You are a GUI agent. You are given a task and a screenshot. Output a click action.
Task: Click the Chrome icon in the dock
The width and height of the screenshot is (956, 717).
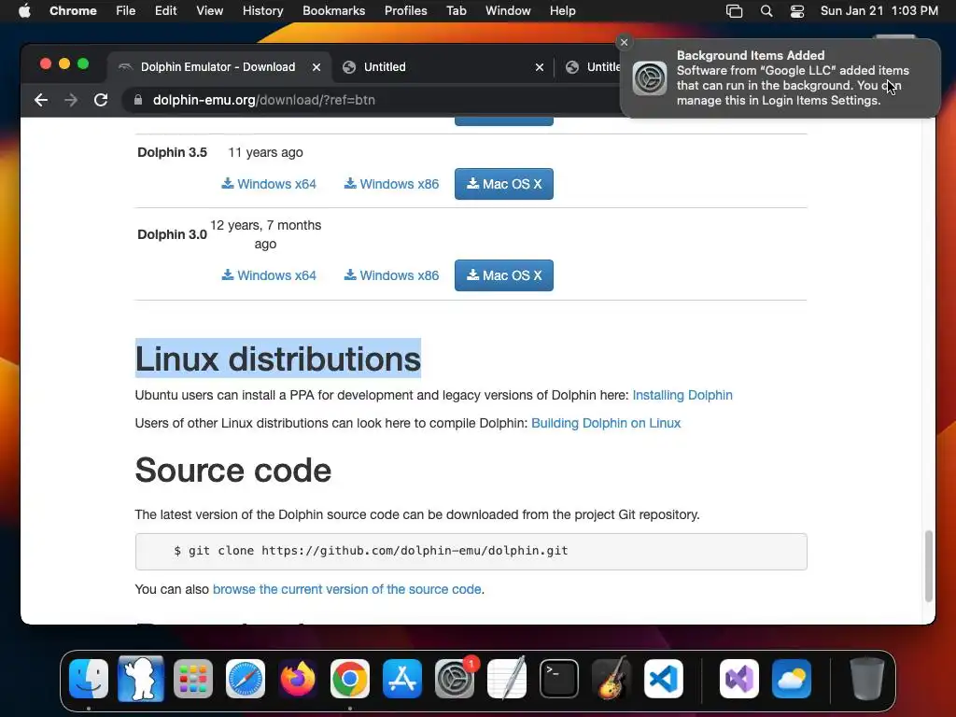350,679
